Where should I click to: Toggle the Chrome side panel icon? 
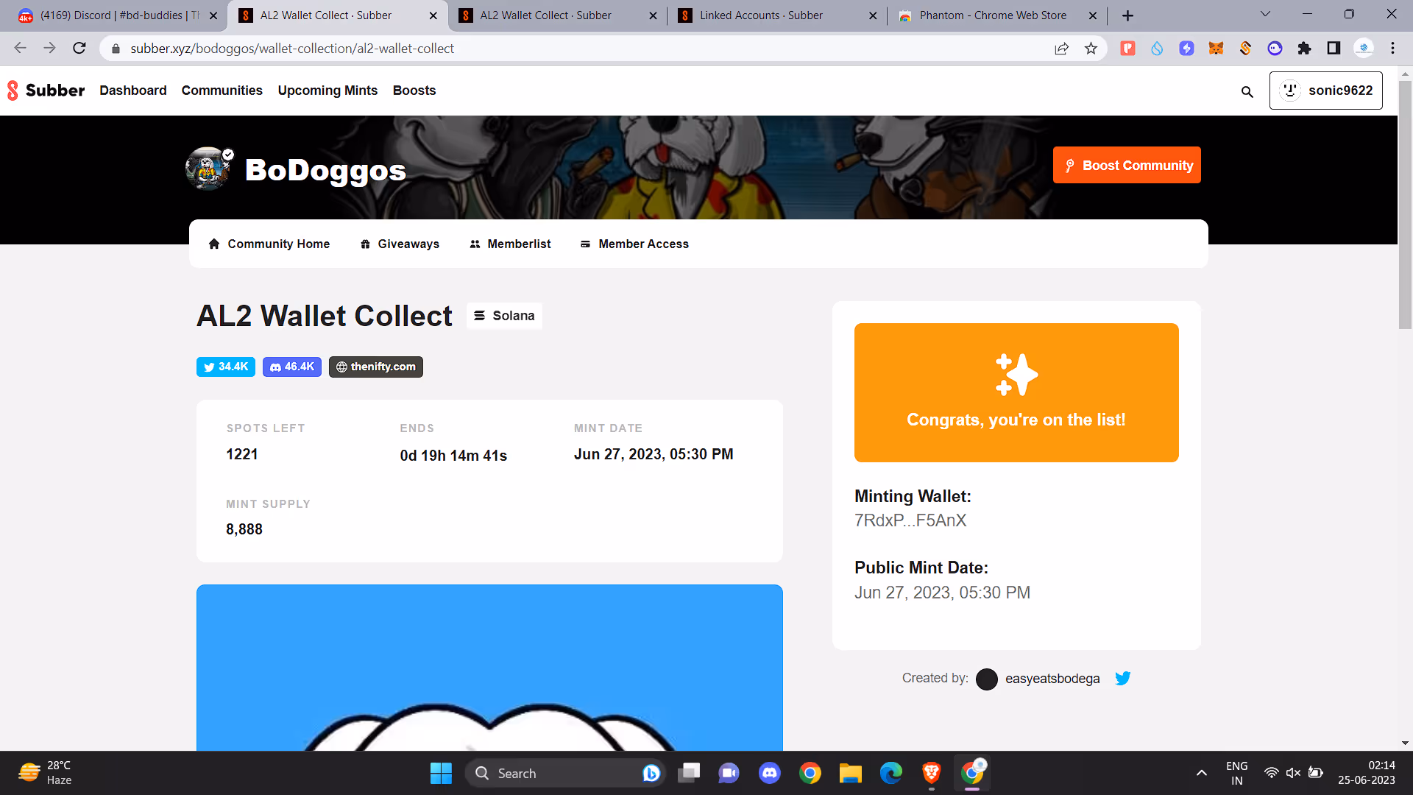click(x=1334, y=49)
